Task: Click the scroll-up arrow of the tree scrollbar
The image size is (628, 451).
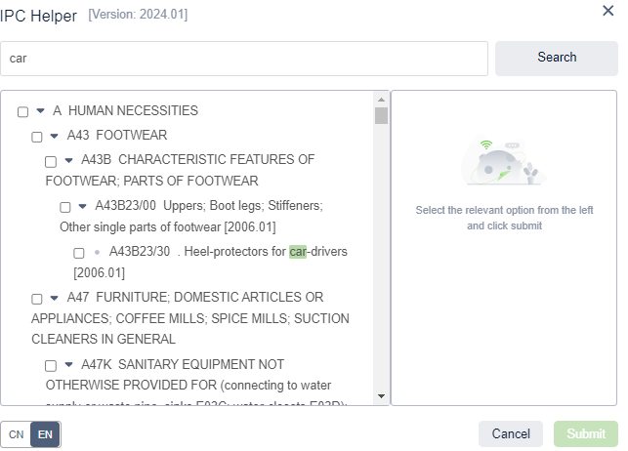Action: pos(381,99)
